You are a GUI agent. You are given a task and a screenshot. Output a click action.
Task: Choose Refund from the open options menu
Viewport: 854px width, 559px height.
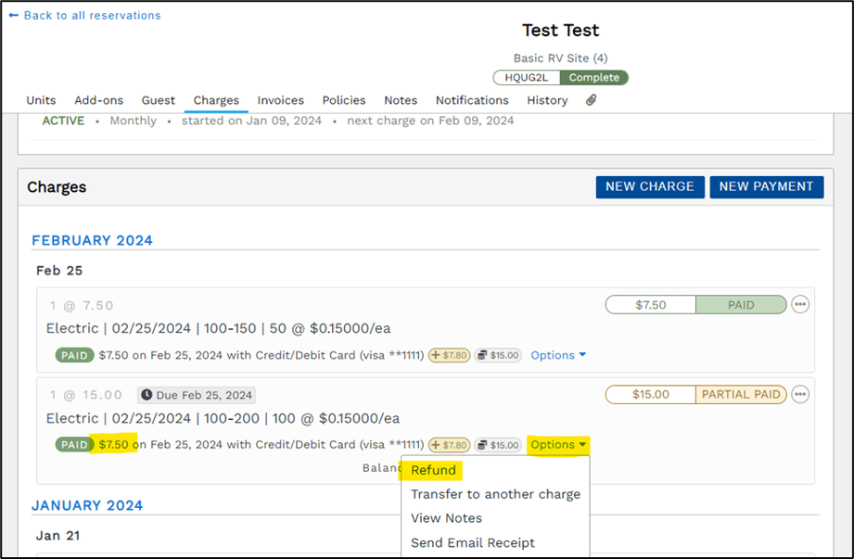pyautogui.click(x=432, y=470)
